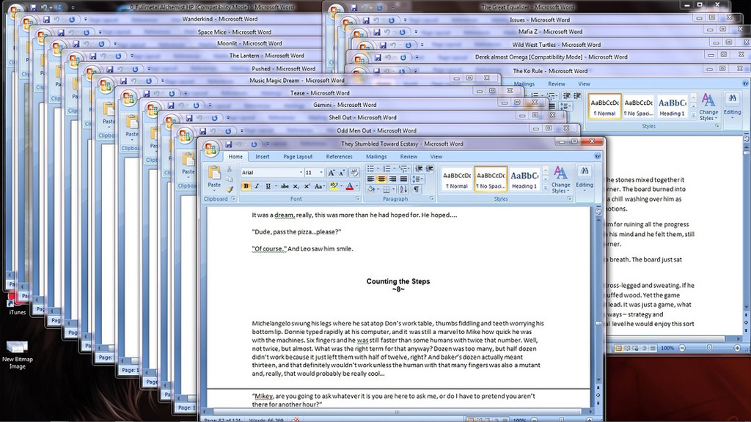Apply Heading 1 style in The Ko Rule window
This screenshot has height=422, width=751.
pos(672,107)
